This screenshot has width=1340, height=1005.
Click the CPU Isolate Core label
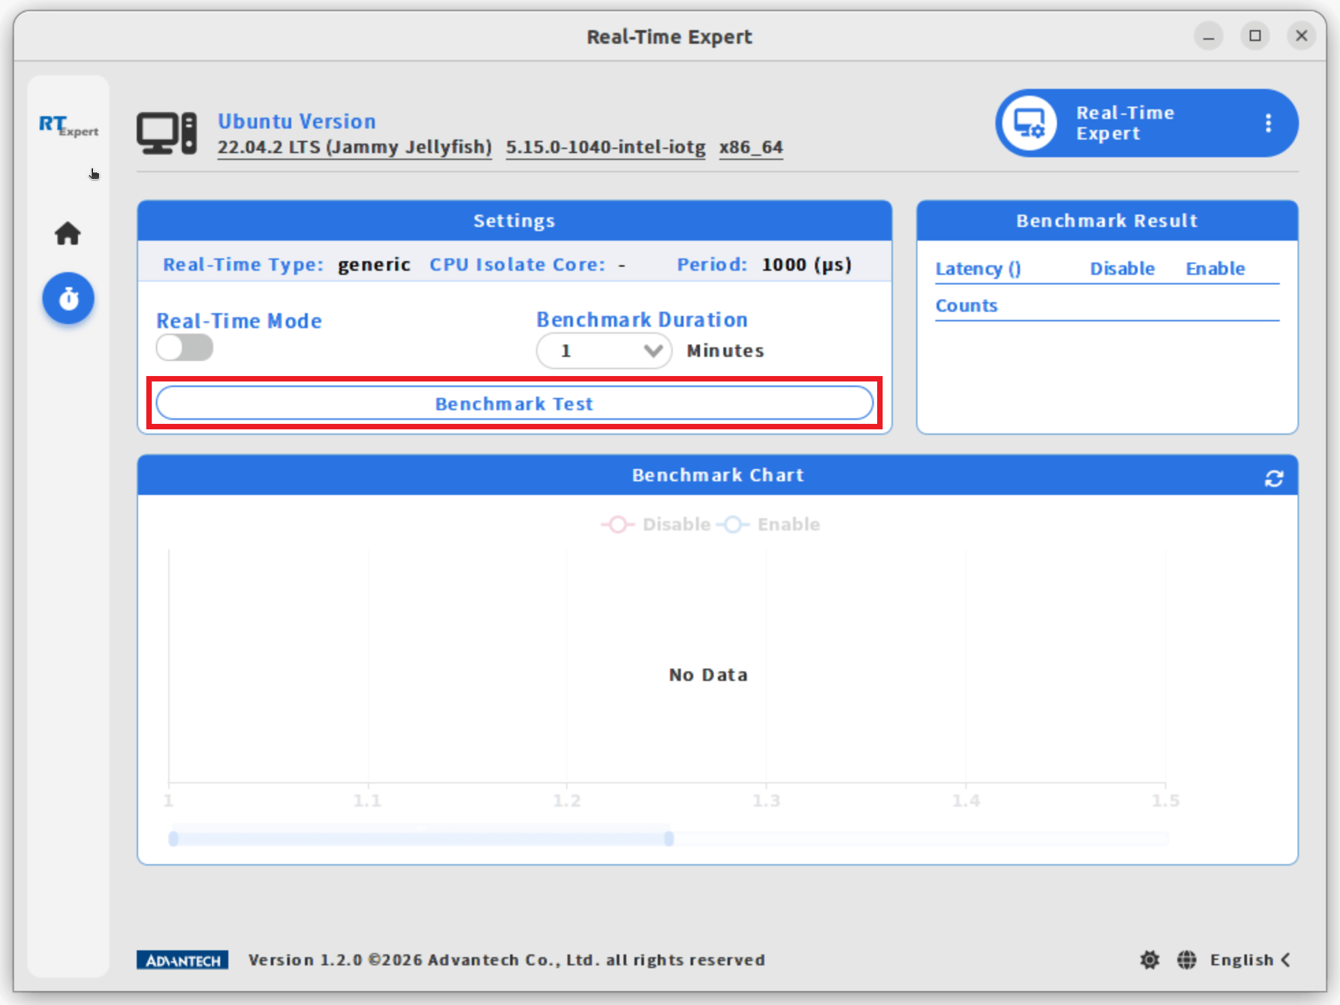click(518, 265)
